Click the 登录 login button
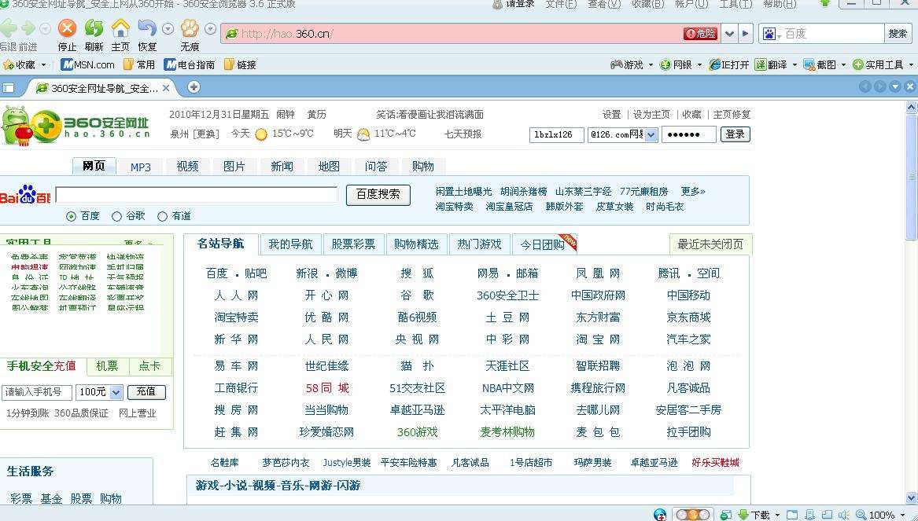Image resolution: width=918 pixels, height=521 pixels. tap(735, 134)
